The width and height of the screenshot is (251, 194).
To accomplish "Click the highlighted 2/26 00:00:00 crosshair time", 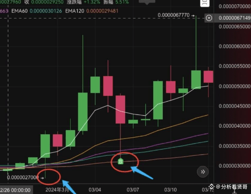I will pyautogui.click(x=15, y=190).
